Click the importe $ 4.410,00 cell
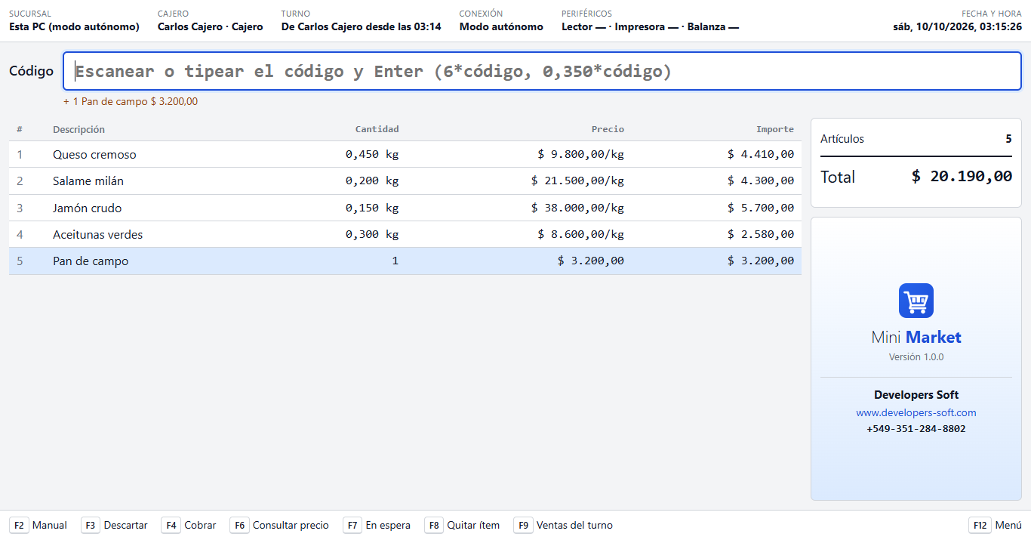The height and width of the screenshot is (540, 1031). tap(761, 154)
